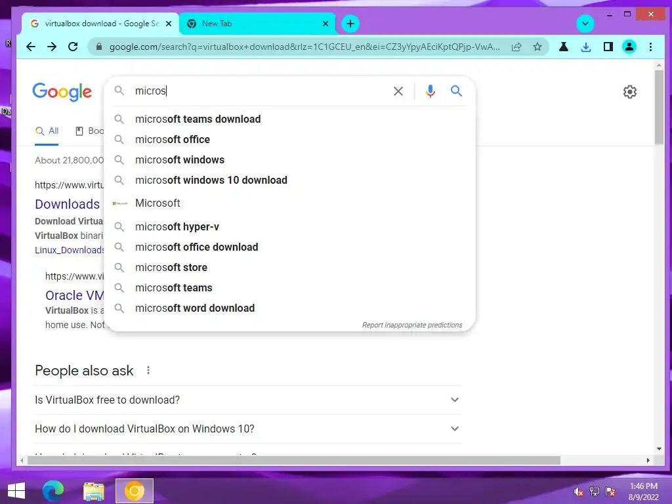Open the 'Oracle VM' search result link
The height and width of the screenshot is (504, 672).
[x=75, y=295]
